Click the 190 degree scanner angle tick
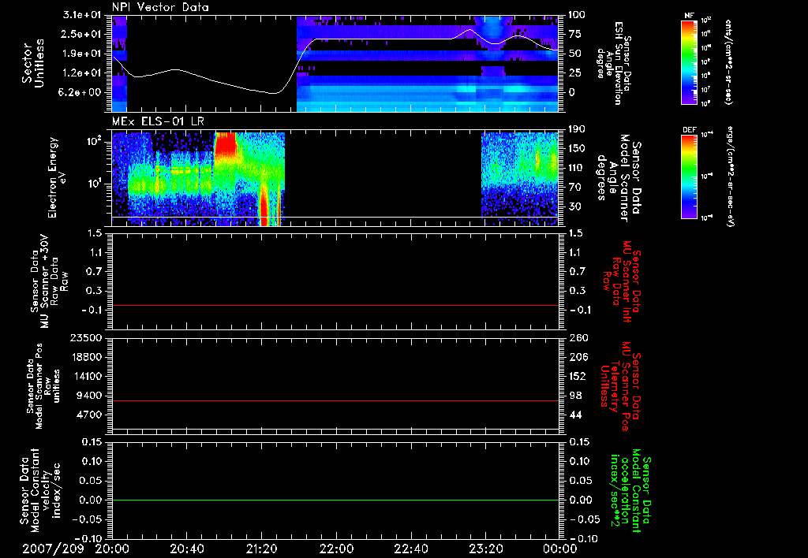The image size is (808, 558). click(577, 129)
